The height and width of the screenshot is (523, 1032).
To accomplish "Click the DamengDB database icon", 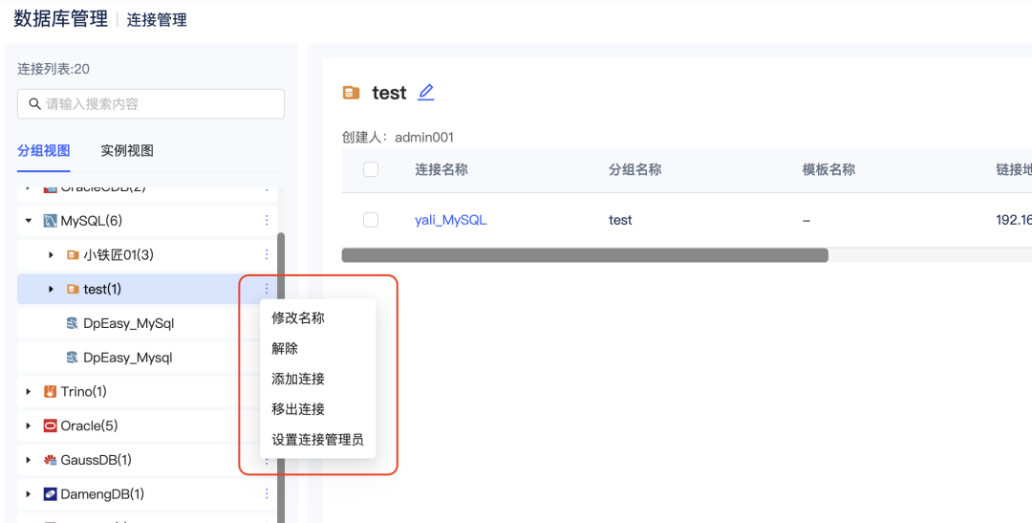I will pos(50,494).
